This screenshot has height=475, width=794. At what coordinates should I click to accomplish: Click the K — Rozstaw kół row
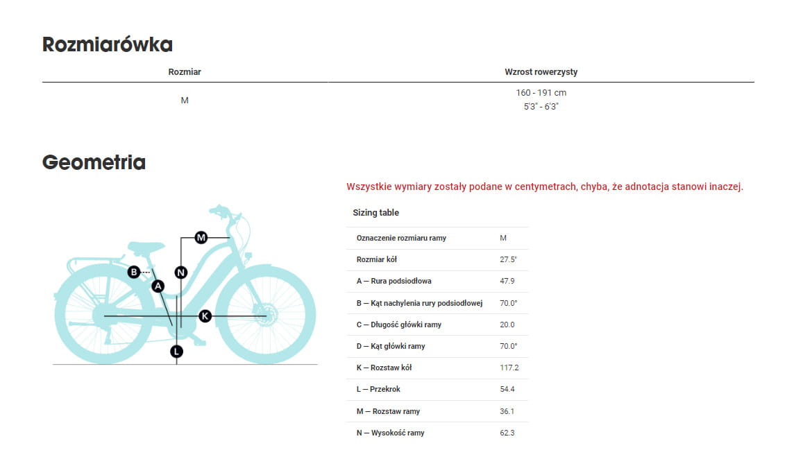(x=437, y=368)
